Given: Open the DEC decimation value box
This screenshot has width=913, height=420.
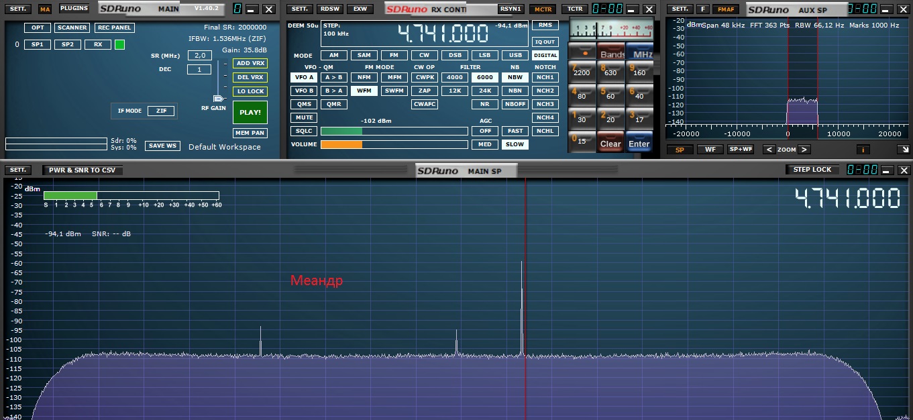Looking at the screenshot, I should 199,69.
